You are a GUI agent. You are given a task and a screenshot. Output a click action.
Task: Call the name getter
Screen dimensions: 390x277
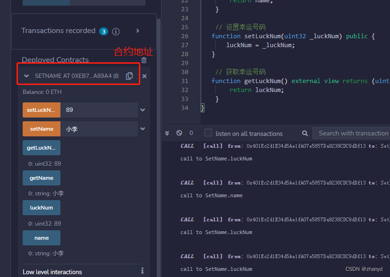pos(42,238)
